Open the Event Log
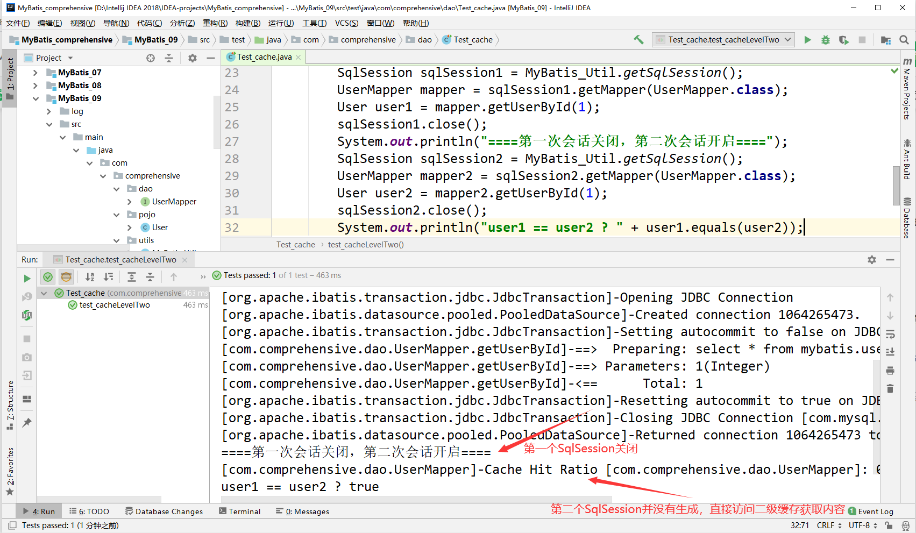 pos(871,511)
